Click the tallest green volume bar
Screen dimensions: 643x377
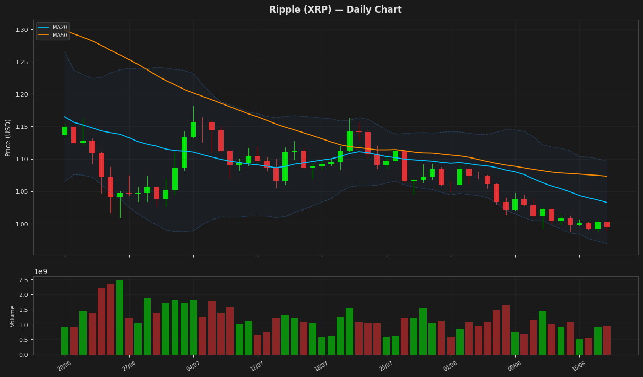[x=120, y=317]
